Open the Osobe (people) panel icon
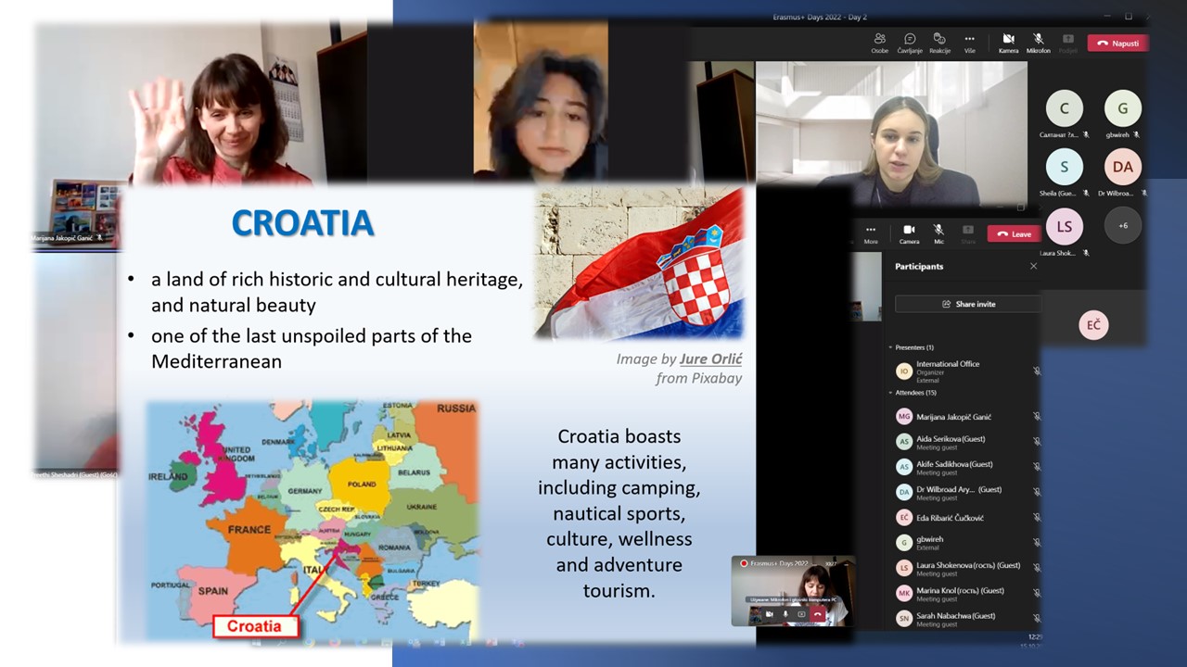The height and width of the screenshot is (667, 1187). [879, 40]
